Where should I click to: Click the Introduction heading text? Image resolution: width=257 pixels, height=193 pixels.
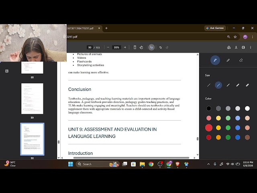point(80,153)
